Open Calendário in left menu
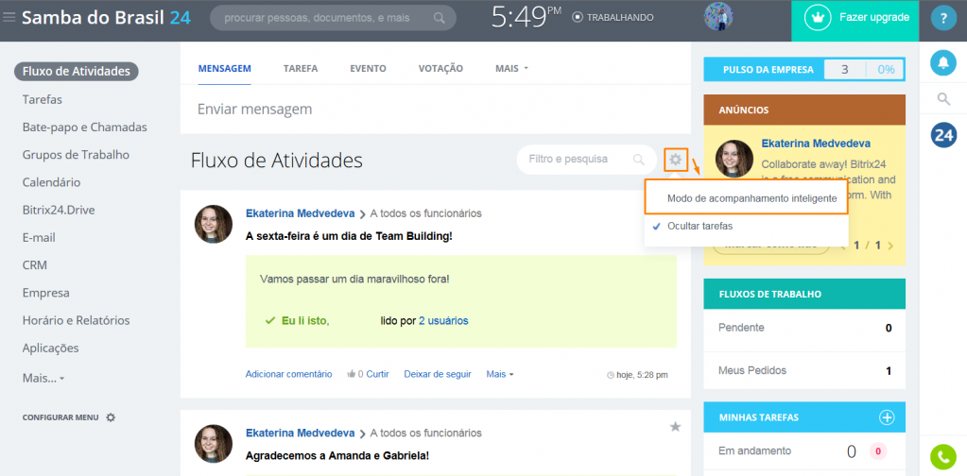 tap(51, 182)
